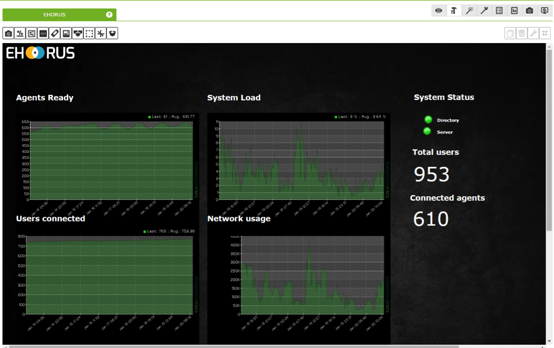This screenshot has width=554, height=348.
Task: Click the Server green status dot
Action: pyautogui.click(x=427, y=131)
